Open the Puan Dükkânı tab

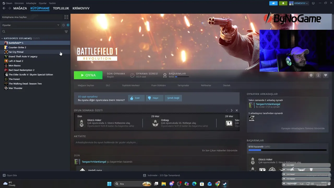pos(158,85)
